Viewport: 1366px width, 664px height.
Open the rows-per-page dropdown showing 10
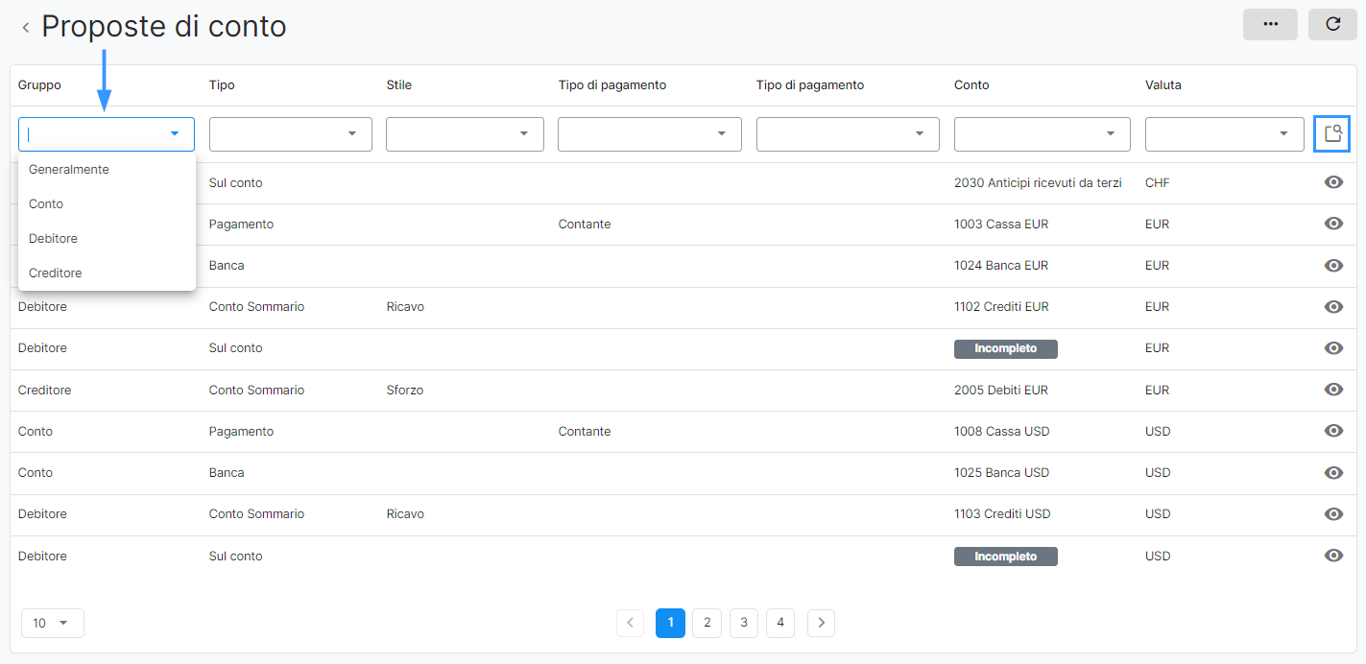(53, 623)
